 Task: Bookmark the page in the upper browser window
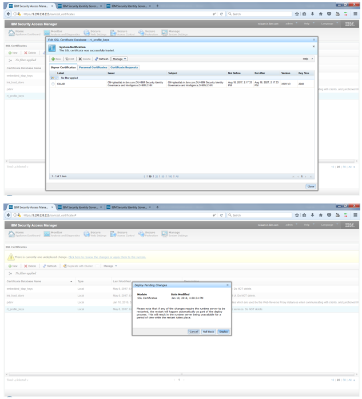tap(297, 14)
